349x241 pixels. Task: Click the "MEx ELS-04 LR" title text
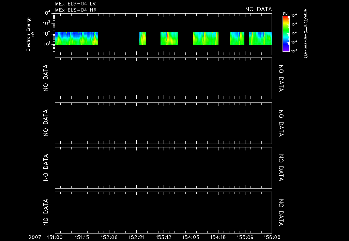(x=75, y=4)
